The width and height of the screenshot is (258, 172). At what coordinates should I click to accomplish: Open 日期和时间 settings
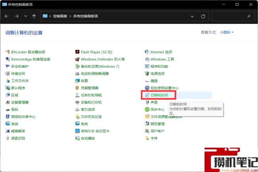(159, 95)
